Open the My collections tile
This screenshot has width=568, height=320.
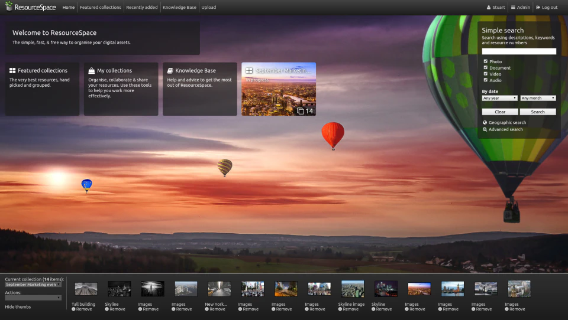coord(121,89)
